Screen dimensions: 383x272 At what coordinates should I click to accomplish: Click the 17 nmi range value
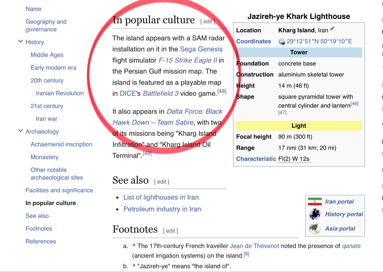pyautogui.click(x=307, y=148)
